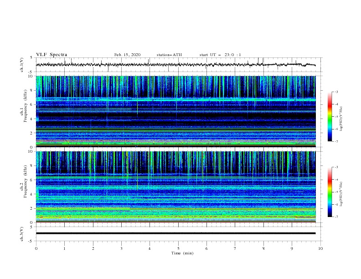Click the "10" kHz tick on ch.1 frequency axis
This screenshot has width=361, height=279.
coord(31,76)
